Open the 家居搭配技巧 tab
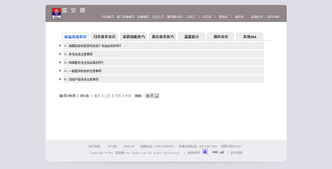This screenshot has width=332, height=169. tap(133, 37)
